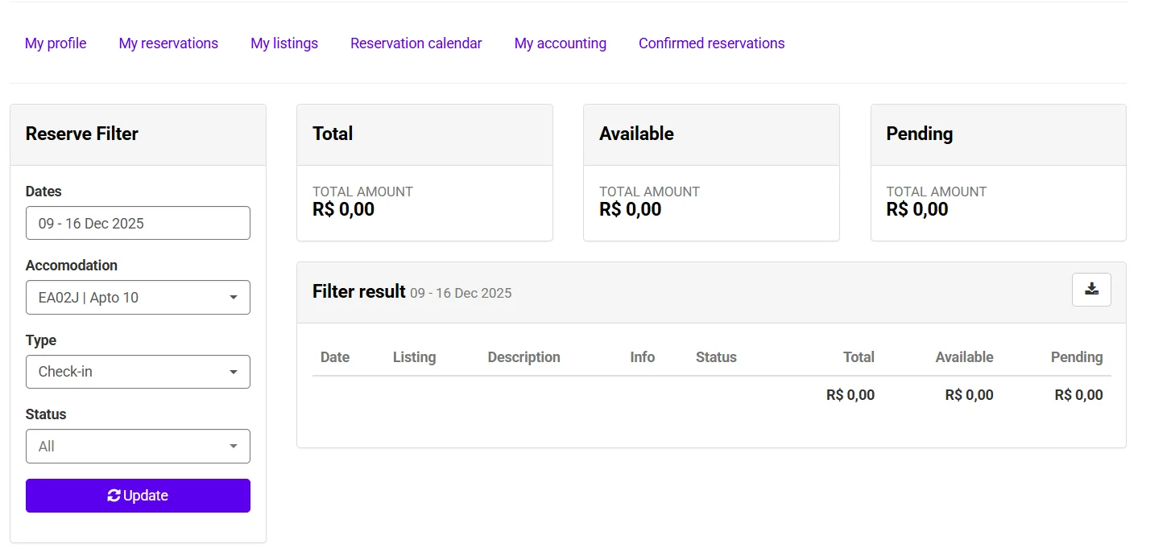Click the Info column header
Screen dimensions: 1171x552
(643, 357)
